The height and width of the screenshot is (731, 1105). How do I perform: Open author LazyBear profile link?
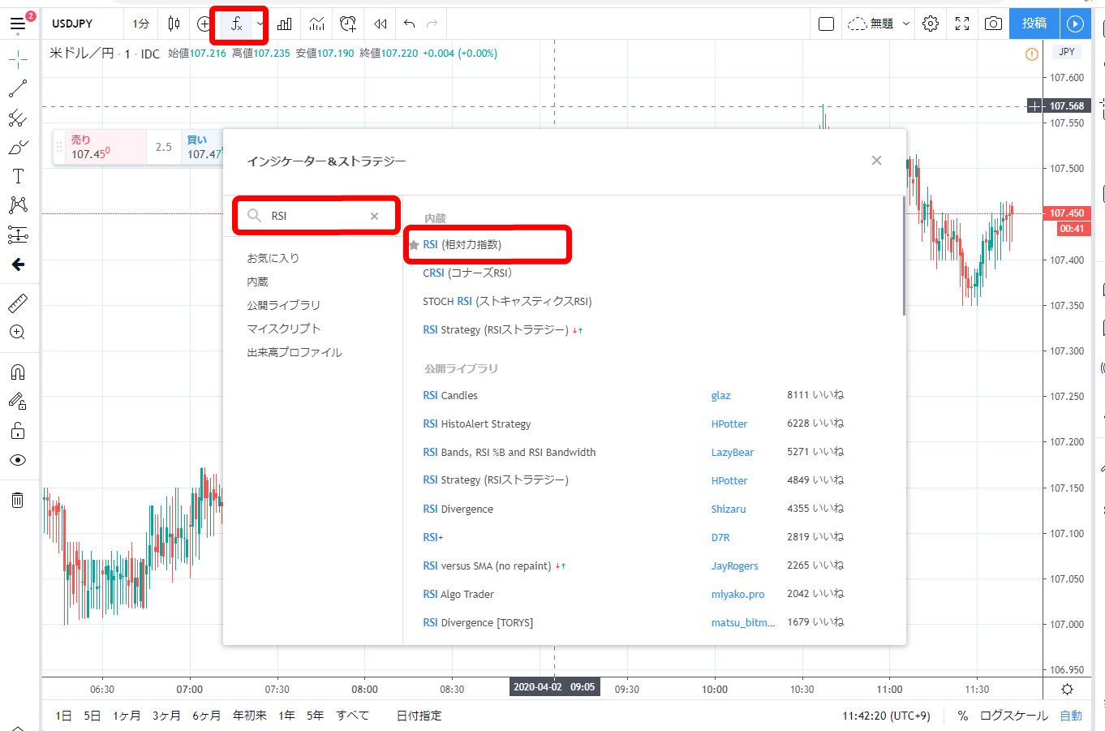[x=733, y=453]
